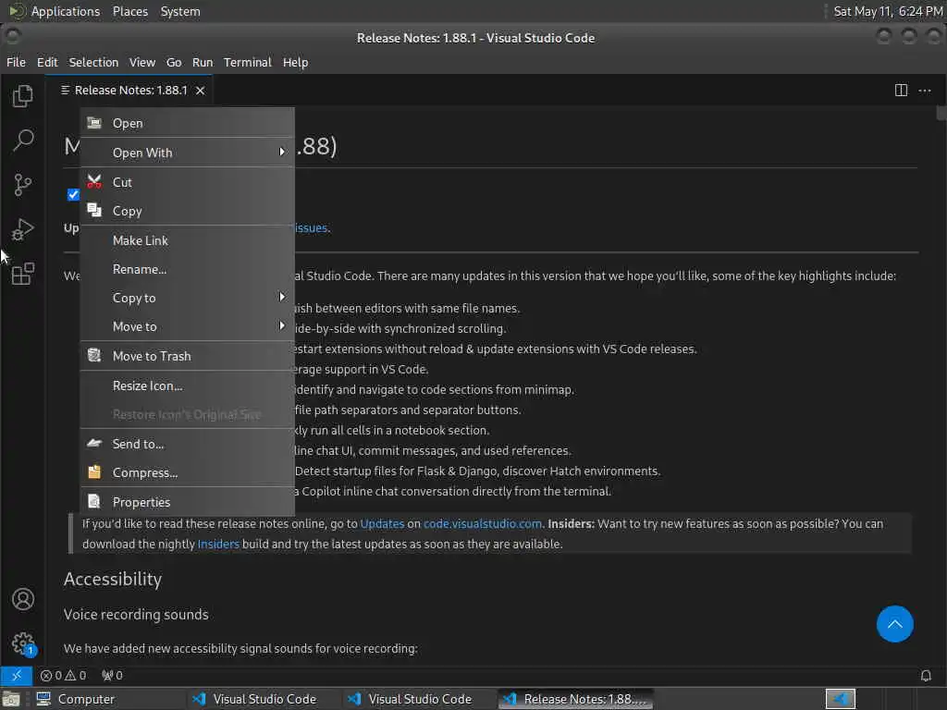The height and width of the screenshot is (710, 947).
Task: Split the editor to the right
Action: 901,90
